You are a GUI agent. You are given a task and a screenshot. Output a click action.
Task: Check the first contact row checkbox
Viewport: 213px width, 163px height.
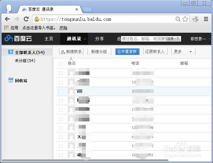61,73
